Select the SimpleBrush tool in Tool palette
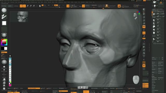166x93 pixels. 161,3
